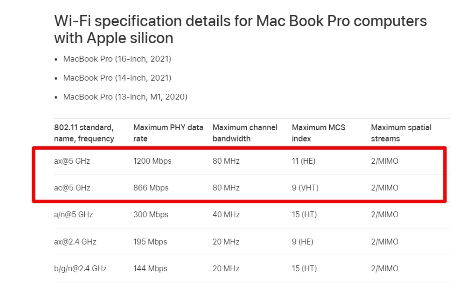Click the 11 (HE) MCS index cell
Image resolution: width=465 pixels, height=294 pixels.
[x=303, y=161]
